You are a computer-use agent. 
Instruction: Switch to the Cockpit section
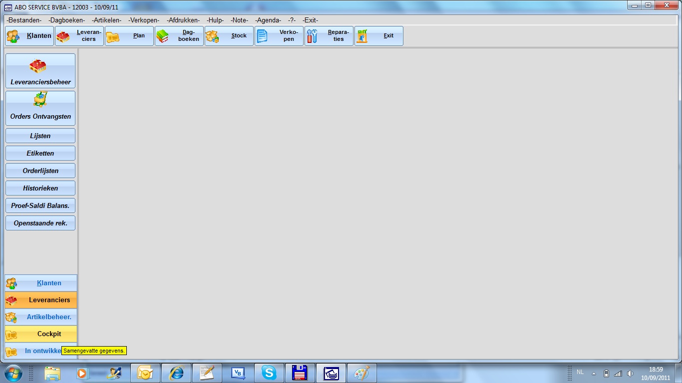point(41,334)
